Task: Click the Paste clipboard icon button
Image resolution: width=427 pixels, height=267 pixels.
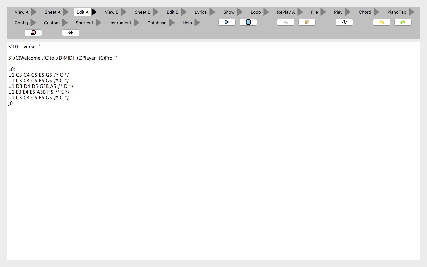Action: pos(307,22)
